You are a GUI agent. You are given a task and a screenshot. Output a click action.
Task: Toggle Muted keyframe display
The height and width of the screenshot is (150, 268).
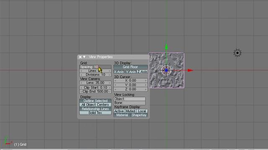point(130,111)
